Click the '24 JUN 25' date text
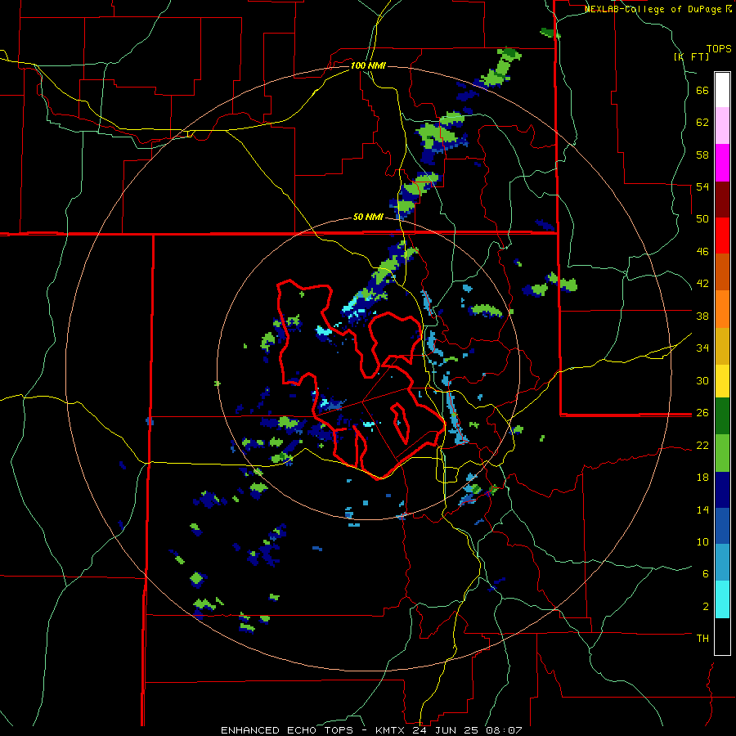The image size is (736, 736). (x=446, y=730)
